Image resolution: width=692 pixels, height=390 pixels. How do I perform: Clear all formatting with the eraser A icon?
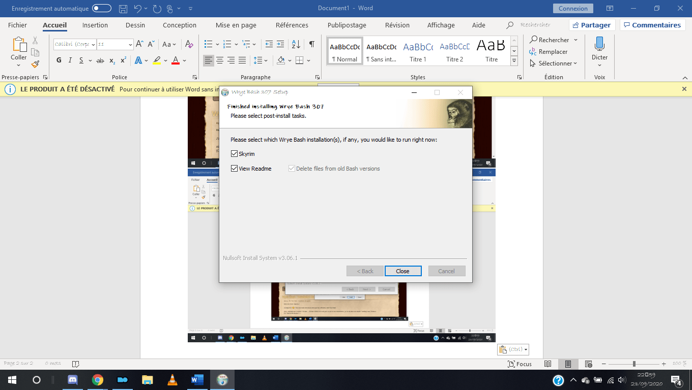point(189,44)
